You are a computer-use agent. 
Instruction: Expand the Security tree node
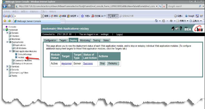(7, 69)
